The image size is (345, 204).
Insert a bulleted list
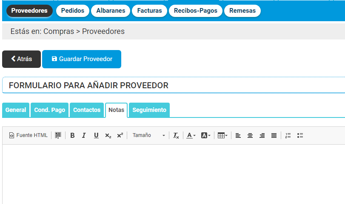tap(300, 135)
